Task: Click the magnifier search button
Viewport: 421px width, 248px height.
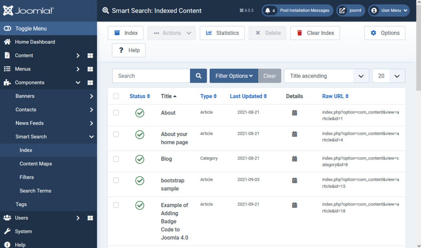Action: [x=198, y=76]
